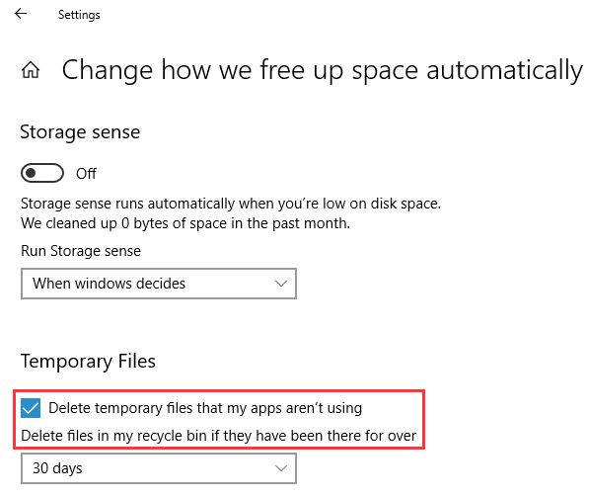Open Settings home via house icon
The width and height of the screenshot is (589, 497).
31,69
